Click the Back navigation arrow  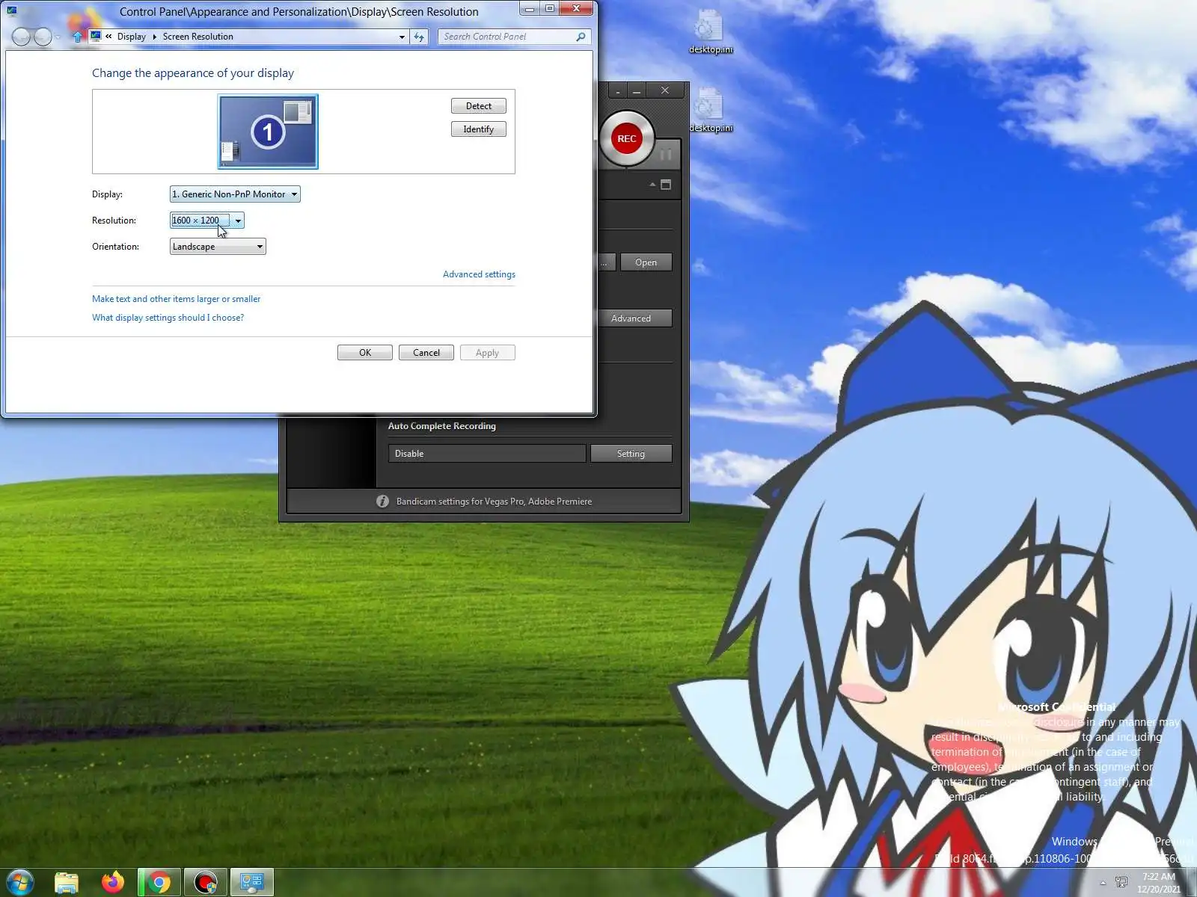tap(21, 37)
